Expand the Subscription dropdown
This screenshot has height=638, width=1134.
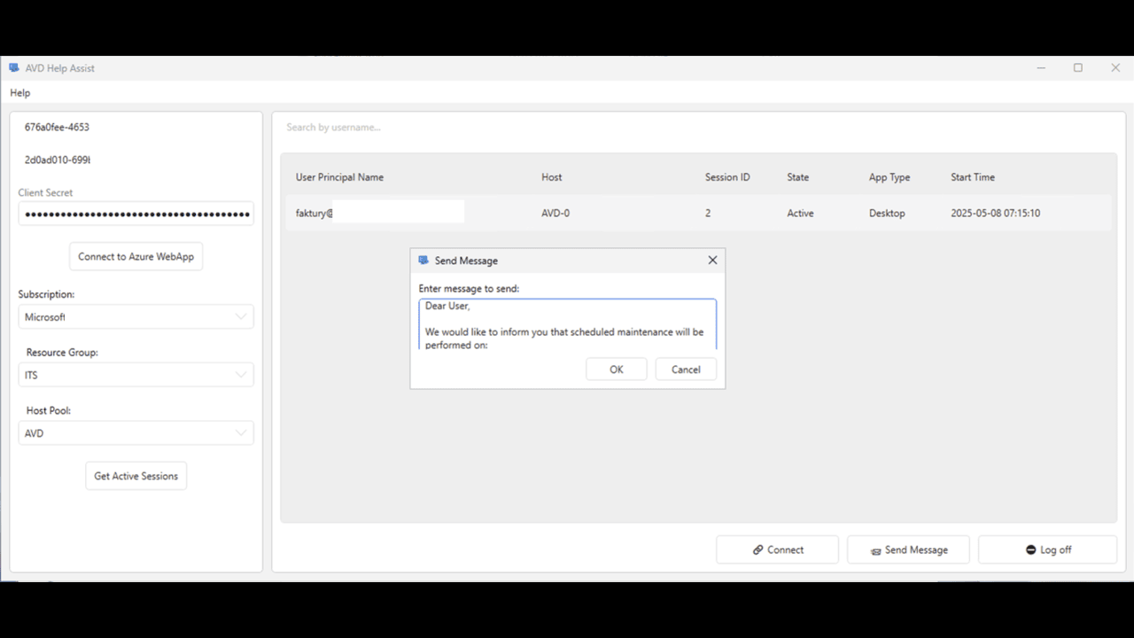coord(136,316)
